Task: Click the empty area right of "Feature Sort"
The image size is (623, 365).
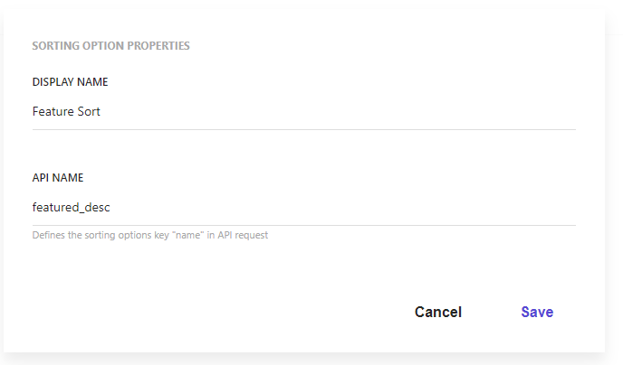Action: (362, 112)
